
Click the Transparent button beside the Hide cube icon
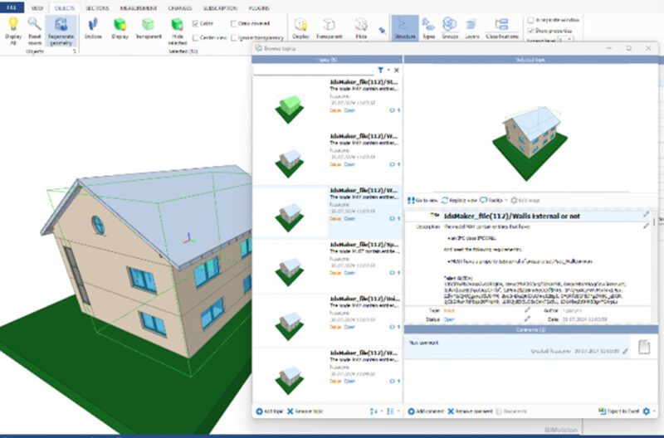[329, 29]
